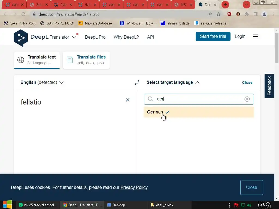The width and height of the screenshot is (279, 209).
Task: Clear the source text with X
Action: pyautogui.click(x=128, y=100)
